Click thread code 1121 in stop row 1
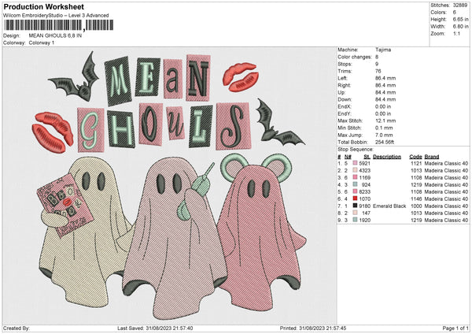This screenshot has width=472, height=334. [416, 163]
